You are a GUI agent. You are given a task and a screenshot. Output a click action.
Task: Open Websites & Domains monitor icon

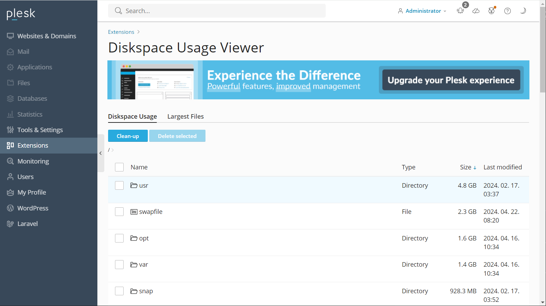coord(10,36)
